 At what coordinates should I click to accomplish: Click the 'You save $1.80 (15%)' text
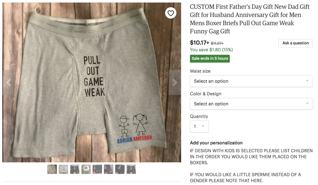point(211,50)
